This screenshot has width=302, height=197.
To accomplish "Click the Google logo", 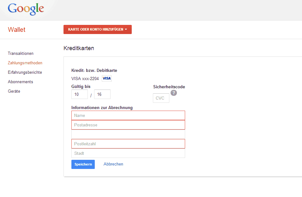I will point(26,9).
